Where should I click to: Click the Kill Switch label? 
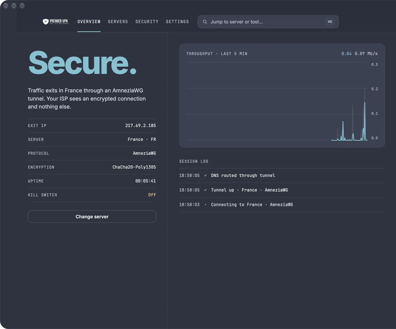pos(42,195)
